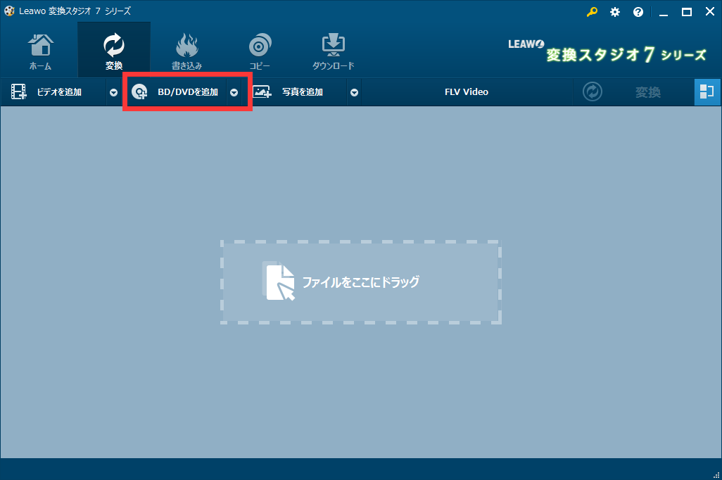Image resolution: width=722 pixels, height=480 pixels.
Task: Open the FLV Video output format selector
Action: (x=466, y=92)
